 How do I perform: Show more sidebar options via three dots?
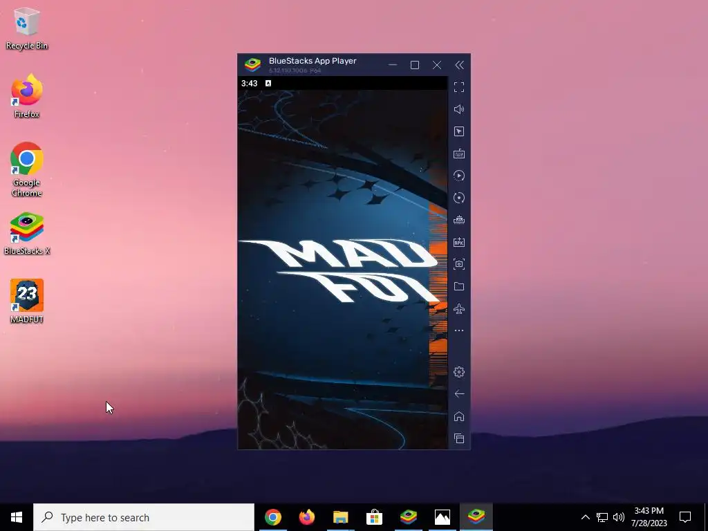[459, 330]
